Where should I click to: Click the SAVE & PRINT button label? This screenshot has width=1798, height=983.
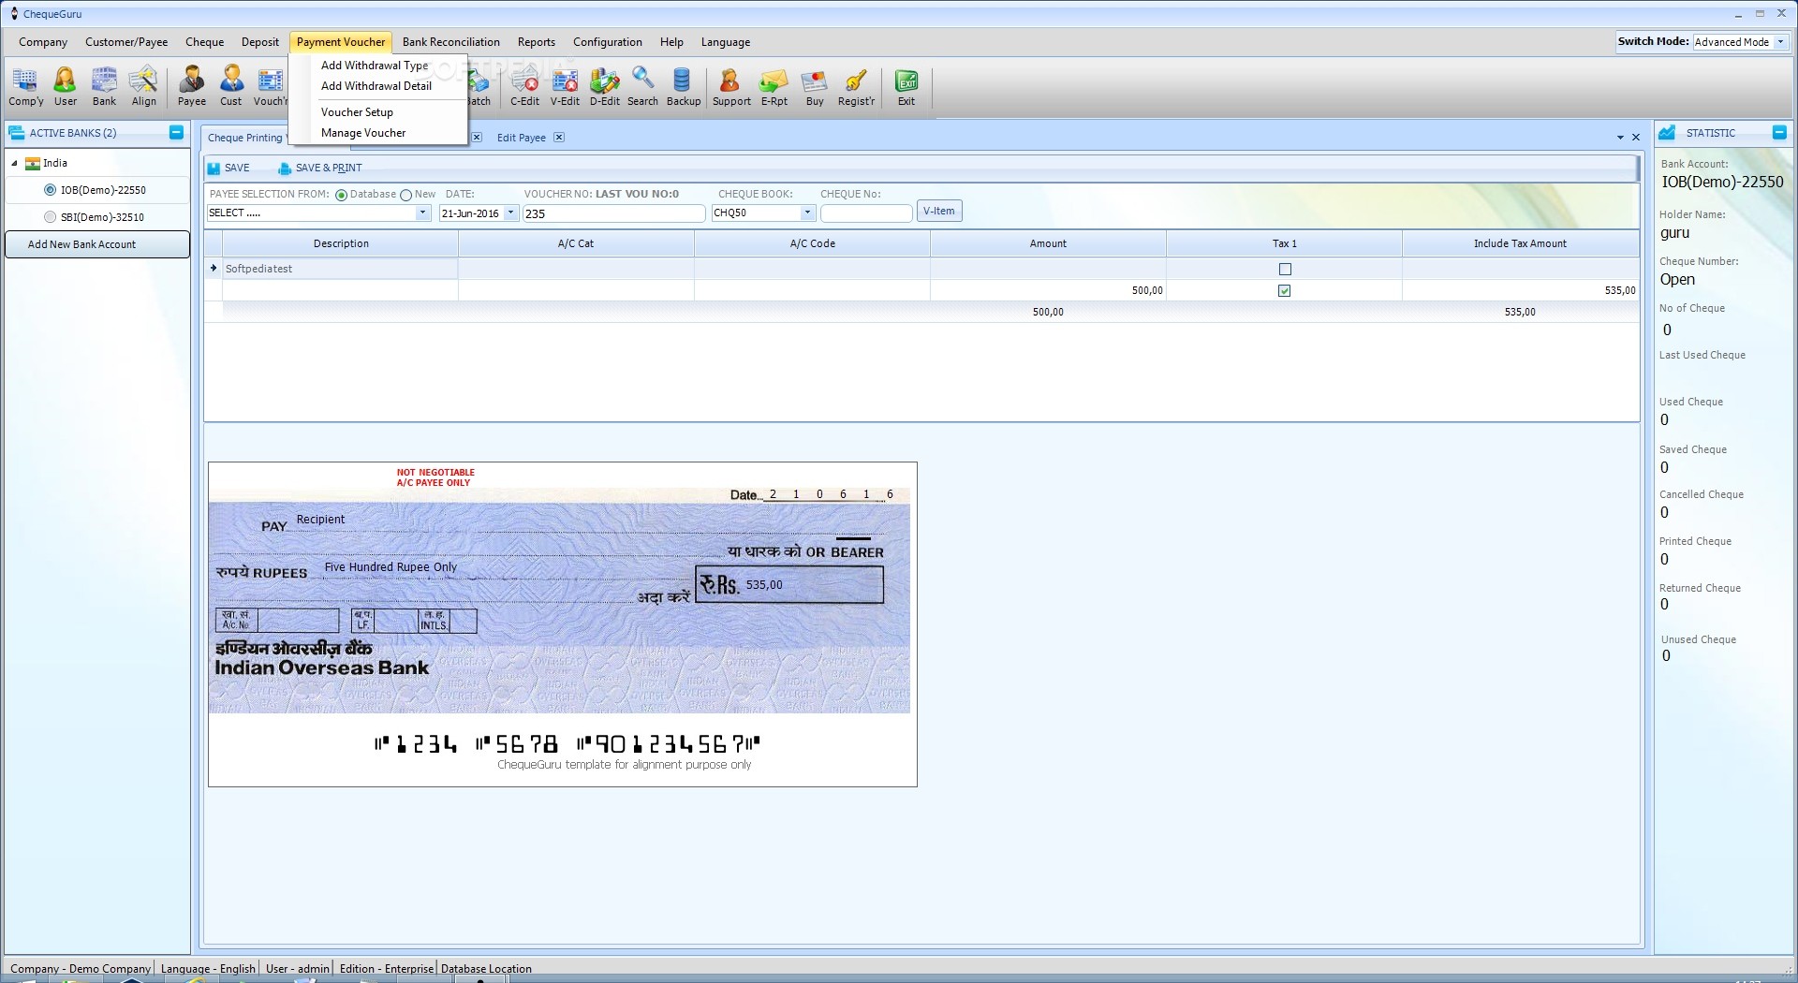(329, 169)
